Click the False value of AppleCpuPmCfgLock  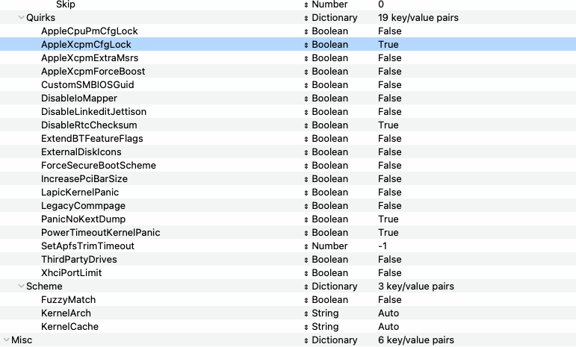tap(390, 31)
